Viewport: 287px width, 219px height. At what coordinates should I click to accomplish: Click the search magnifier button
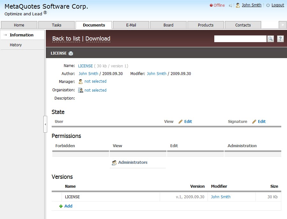coord(270,39)
